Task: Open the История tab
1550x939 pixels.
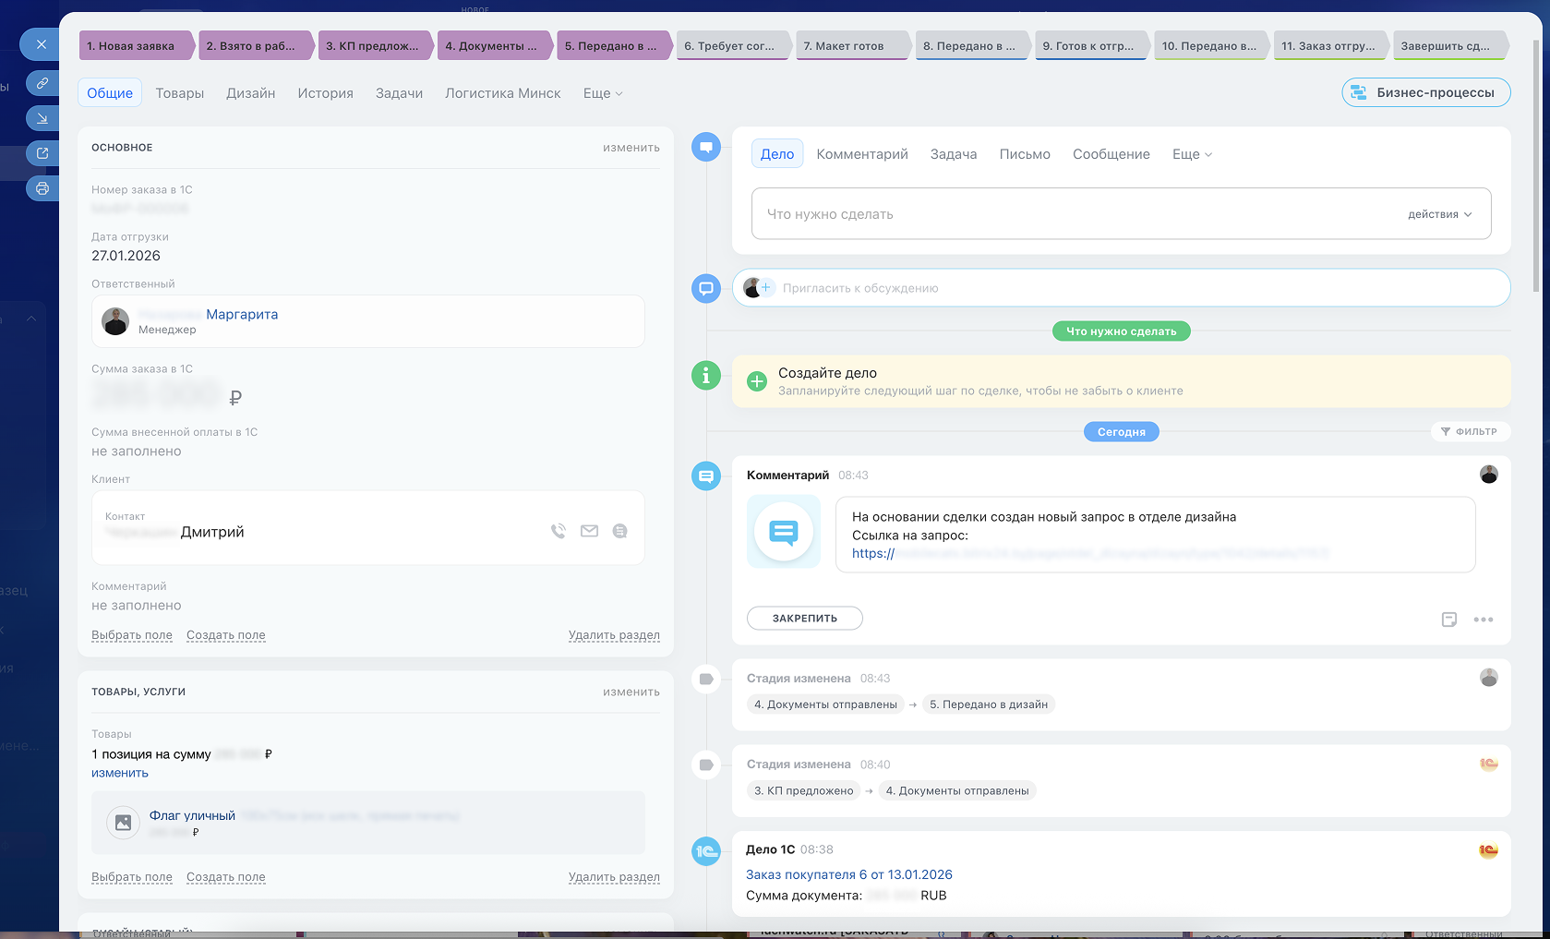Action: [x=326, y=93]
